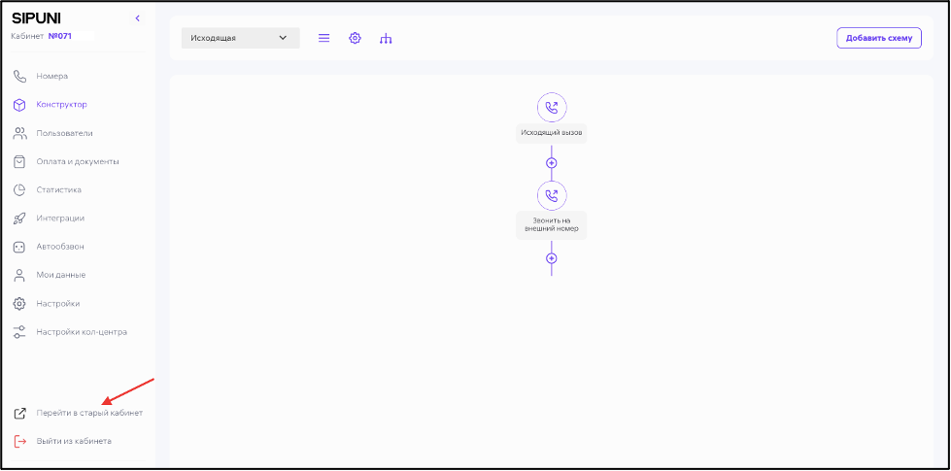Go to Оплата и документы
951x471 pixels.
click(x=78, y=162)
